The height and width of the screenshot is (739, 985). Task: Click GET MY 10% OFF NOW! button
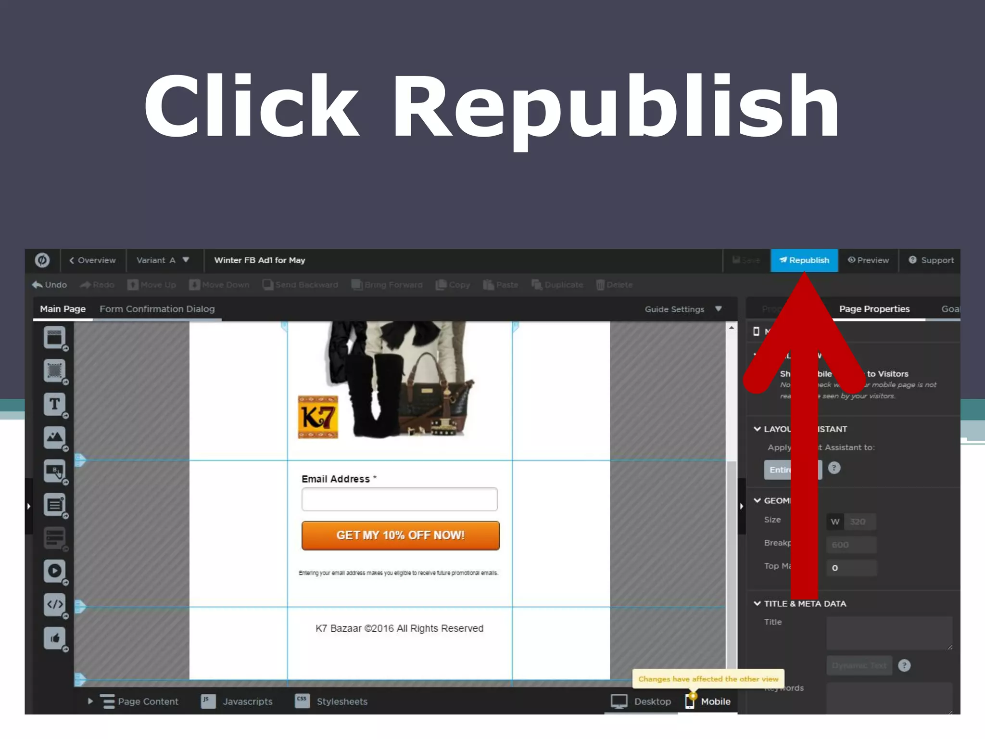click(401, 535)
